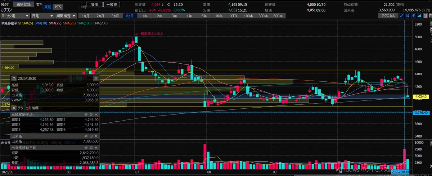The image size is (432, 176).
Task: Select the 10年 period tab
Action: (x=219, y=16)
